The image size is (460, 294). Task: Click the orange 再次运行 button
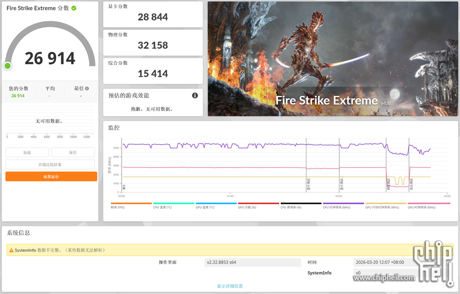click(51, 176)
